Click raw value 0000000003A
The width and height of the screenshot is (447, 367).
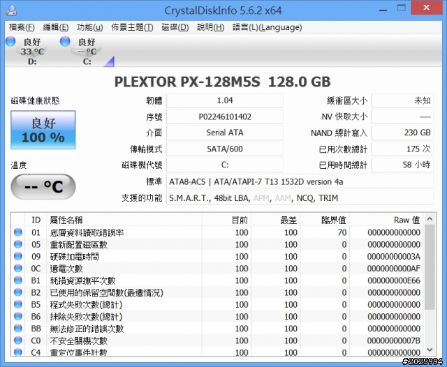tap(394, 257)
